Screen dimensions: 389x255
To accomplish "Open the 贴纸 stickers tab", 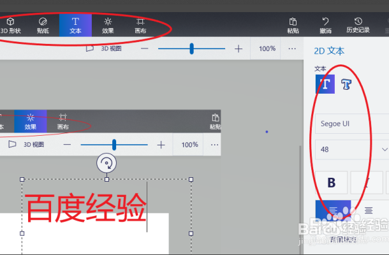I will [43, 25].
